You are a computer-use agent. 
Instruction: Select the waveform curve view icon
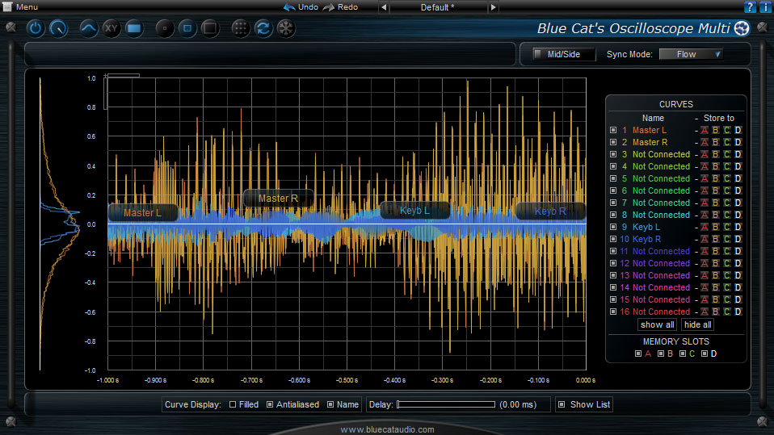89,29
